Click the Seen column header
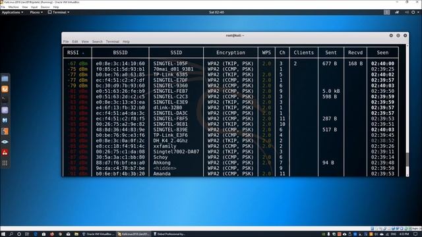 [382, 53]
